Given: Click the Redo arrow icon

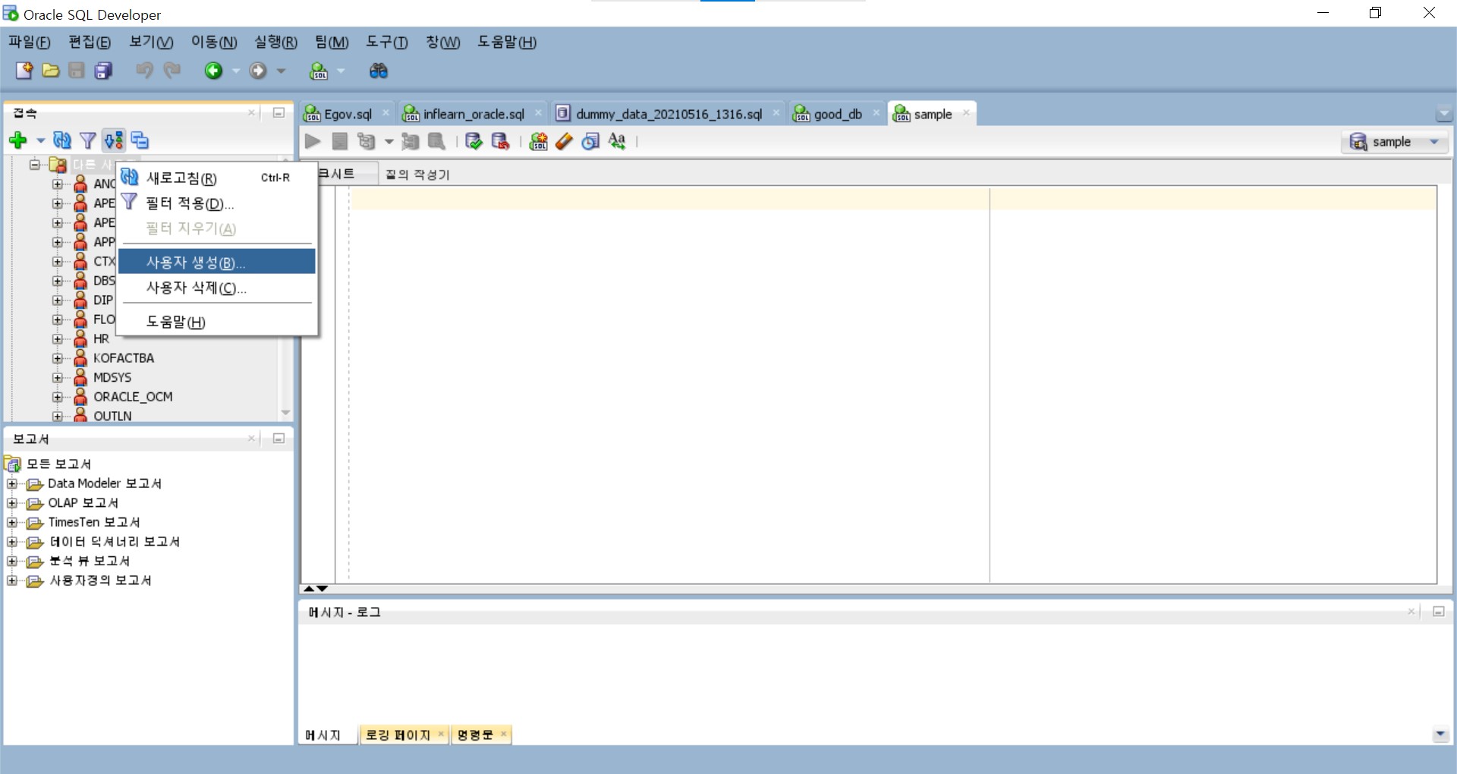Looking at the screenshot, I should point(172,71).
